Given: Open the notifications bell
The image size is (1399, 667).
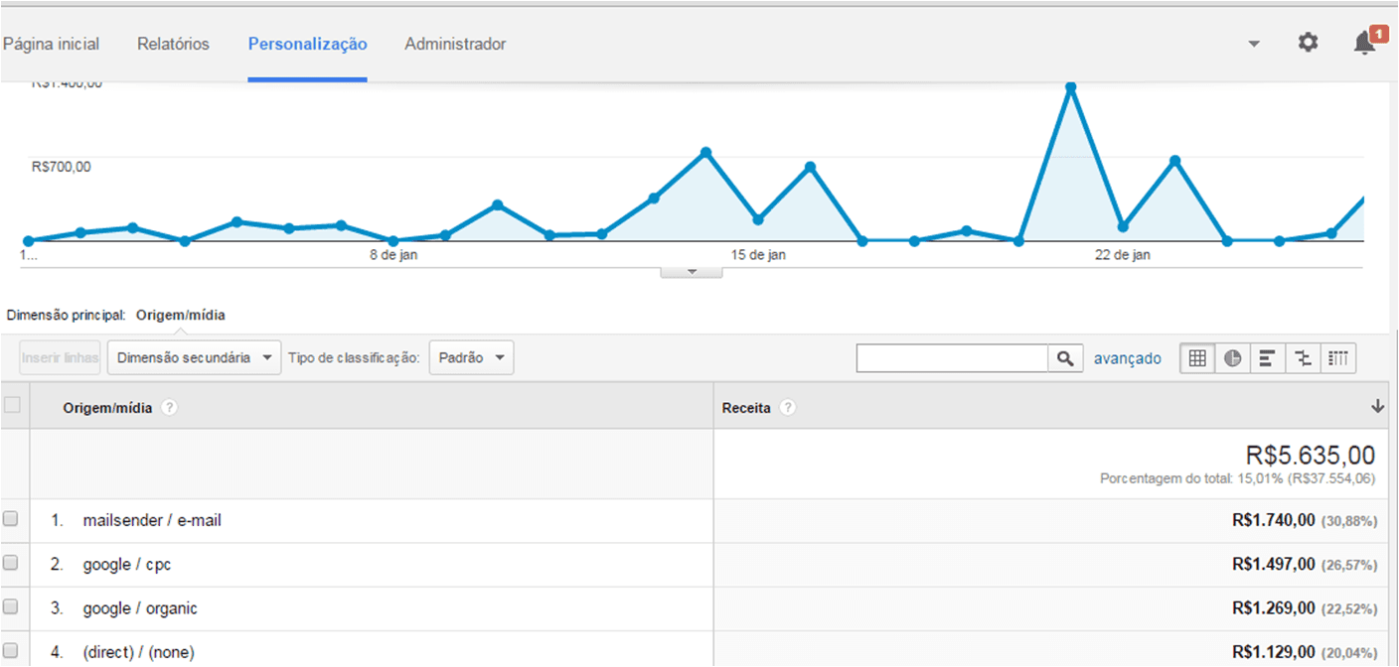Looking at the screenshot, I should click(1362, 44).
